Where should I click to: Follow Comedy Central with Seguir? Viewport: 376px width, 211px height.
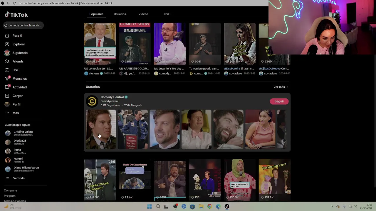pos(279,101)
